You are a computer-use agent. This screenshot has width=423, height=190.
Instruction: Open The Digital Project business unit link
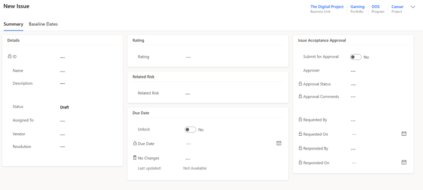[327, 7]
